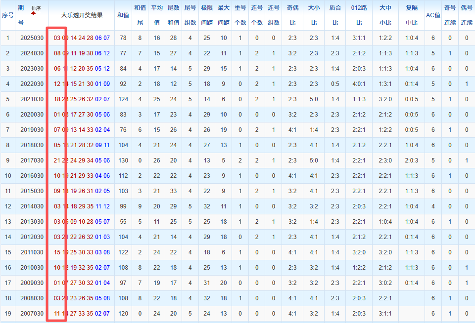This screenshot has width=475, height=323.
Task: Click the 序号 column header
Action: pos(7,15)
